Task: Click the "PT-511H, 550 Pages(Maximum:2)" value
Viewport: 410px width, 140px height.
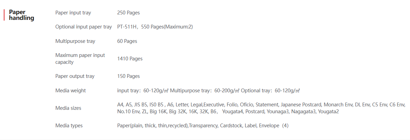Action: point(155,27)
